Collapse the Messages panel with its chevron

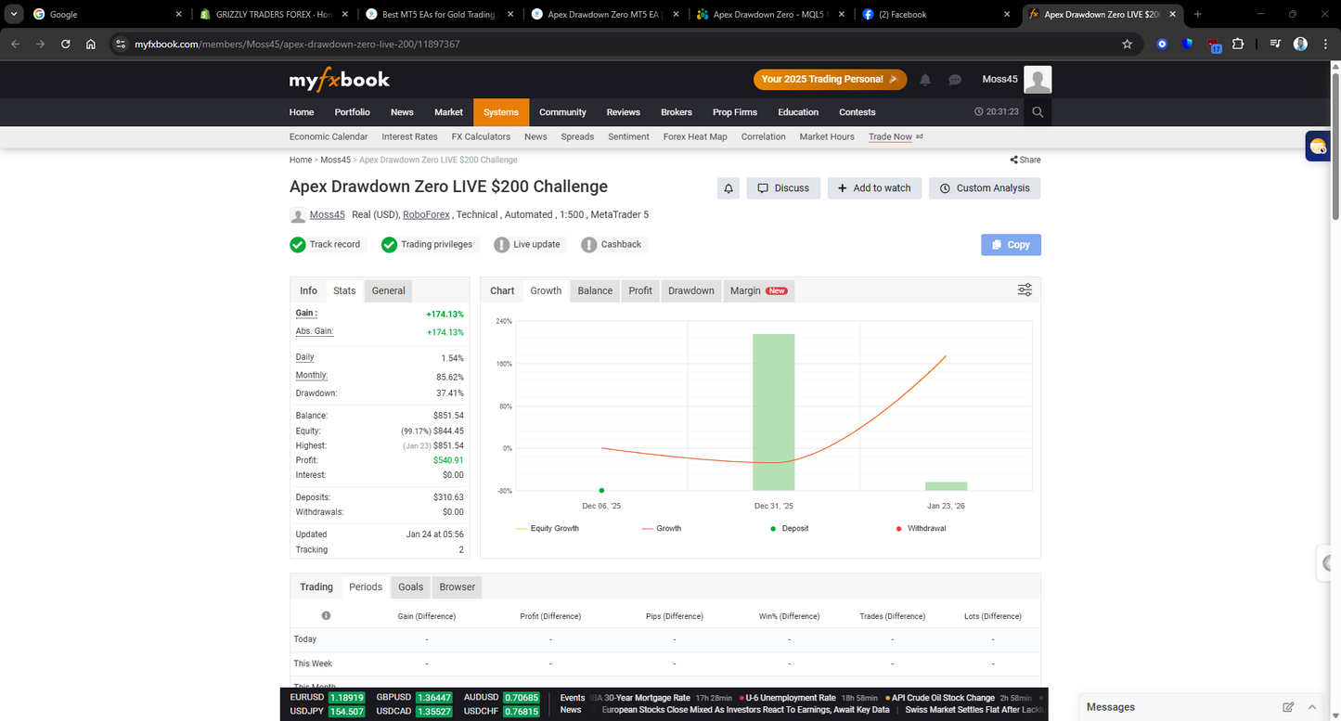1313,706
